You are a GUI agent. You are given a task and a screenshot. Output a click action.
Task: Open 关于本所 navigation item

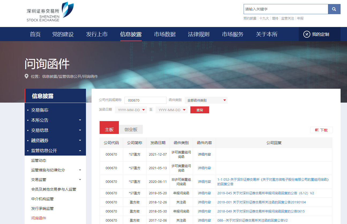(267, 34)
